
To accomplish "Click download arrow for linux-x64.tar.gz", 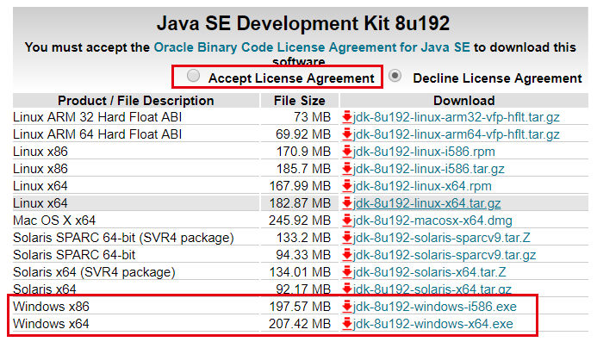I will pos(347,203).
